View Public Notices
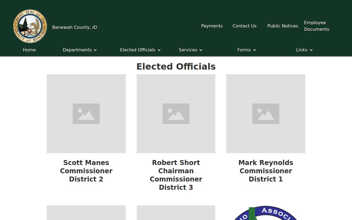This screenshot has height=220, width=352. click(x=283, y=26)
